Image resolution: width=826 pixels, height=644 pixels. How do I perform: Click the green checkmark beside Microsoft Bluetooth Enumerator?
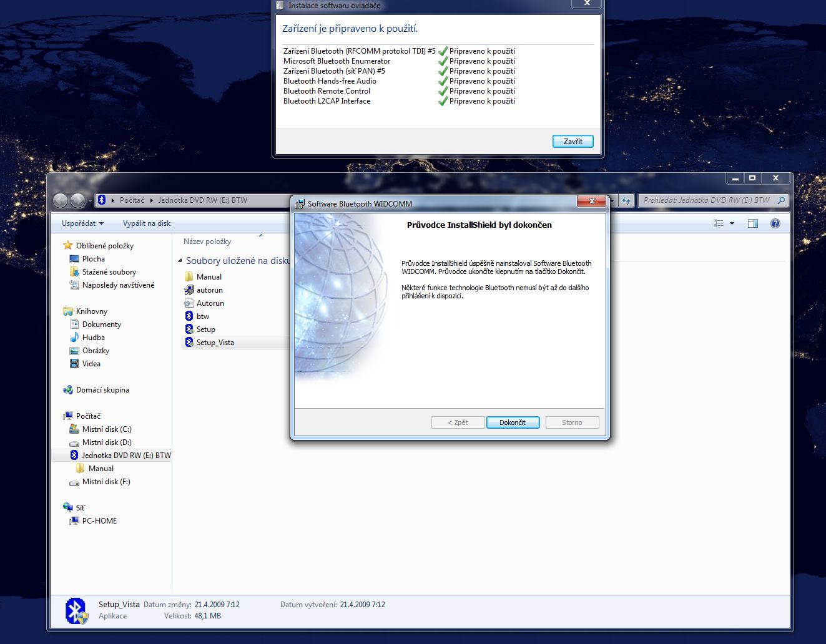(443, 61)
